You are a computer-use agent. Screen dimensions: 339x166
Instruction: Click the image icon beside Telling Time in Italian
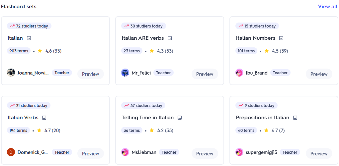click(x=180, y=118)
